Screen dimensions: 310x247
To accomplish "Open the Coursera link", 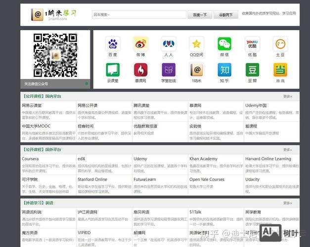I will point(30,159).
